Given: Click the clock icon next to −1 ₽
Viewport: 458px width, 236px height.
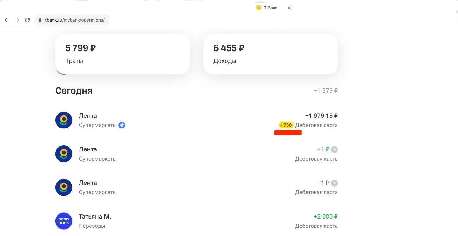Looking at the screenshot, I should [334, 183].
